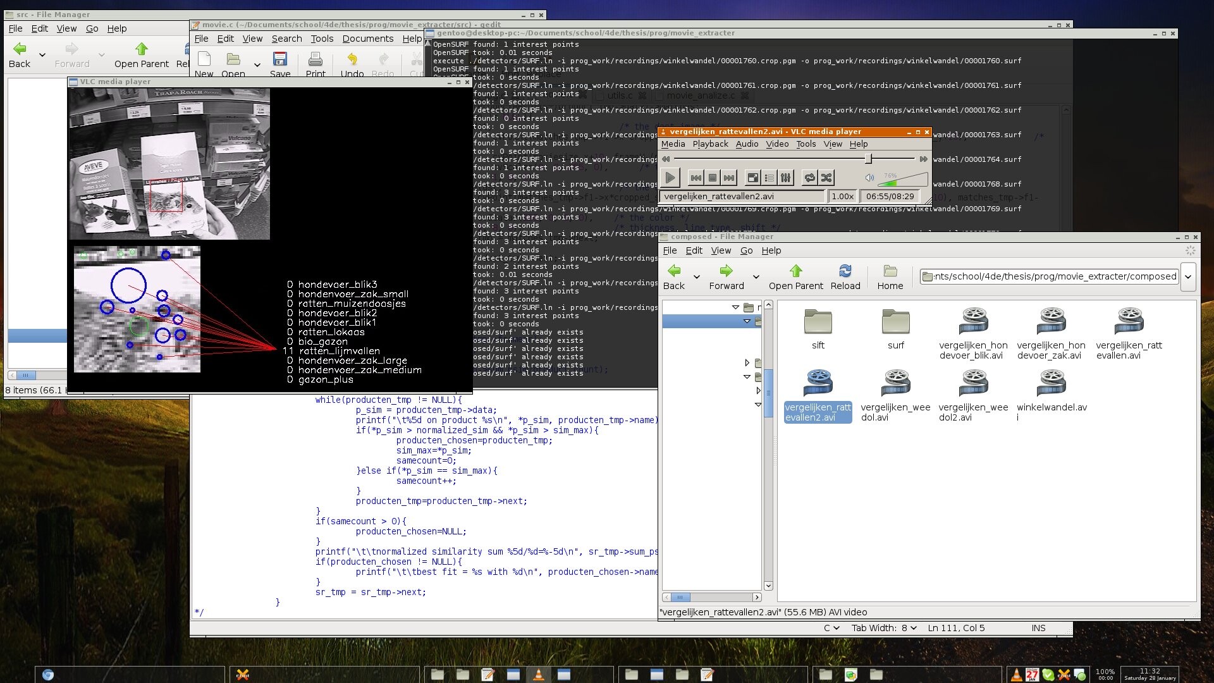Open Documents menu in gedit
1214x683 pixels.
point(367,39)
